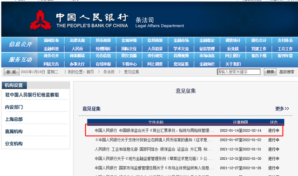Open the 市场动态 menu item
This screenshot has height=176, width=298.
(x=207, y=56)
